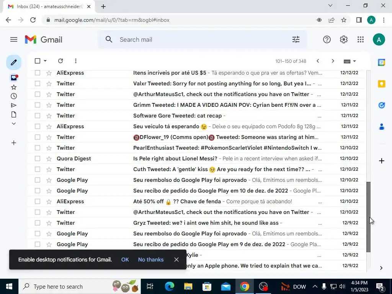This screenshot has height=294, width=392.
Task: Open Sent mail in the sidebar
Action: pos(14,105)
